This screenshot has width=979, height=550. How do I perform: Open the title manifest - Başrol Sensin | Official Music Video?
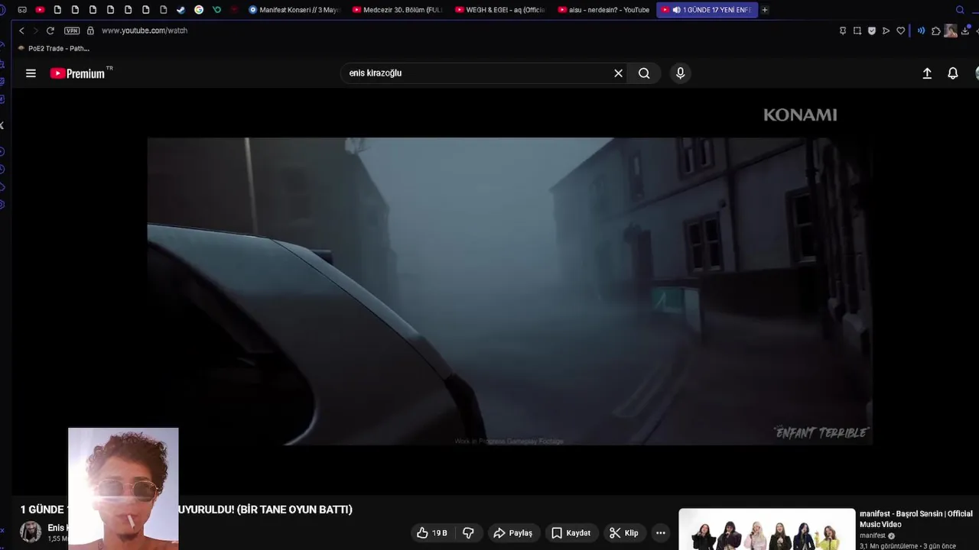click(x=916, y=519)
